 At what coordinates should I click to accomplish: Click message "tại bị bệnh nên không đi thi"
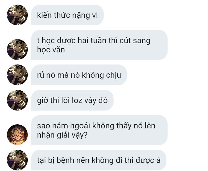click(99, 160)
